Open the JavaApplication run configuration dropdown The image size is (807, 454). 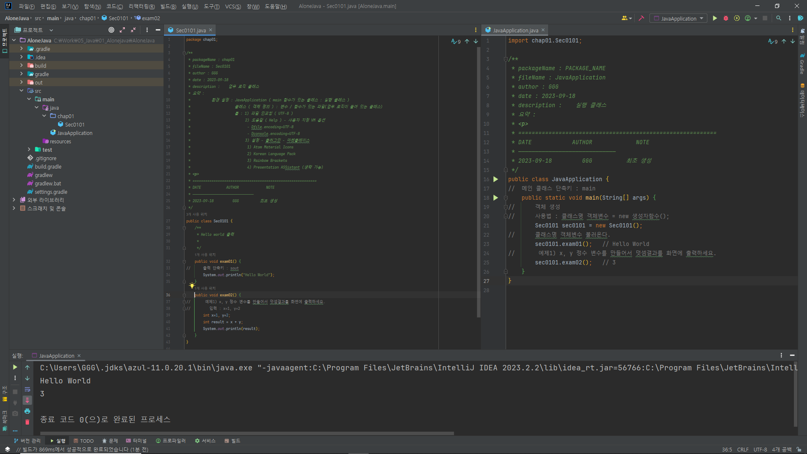click(679, 18)
